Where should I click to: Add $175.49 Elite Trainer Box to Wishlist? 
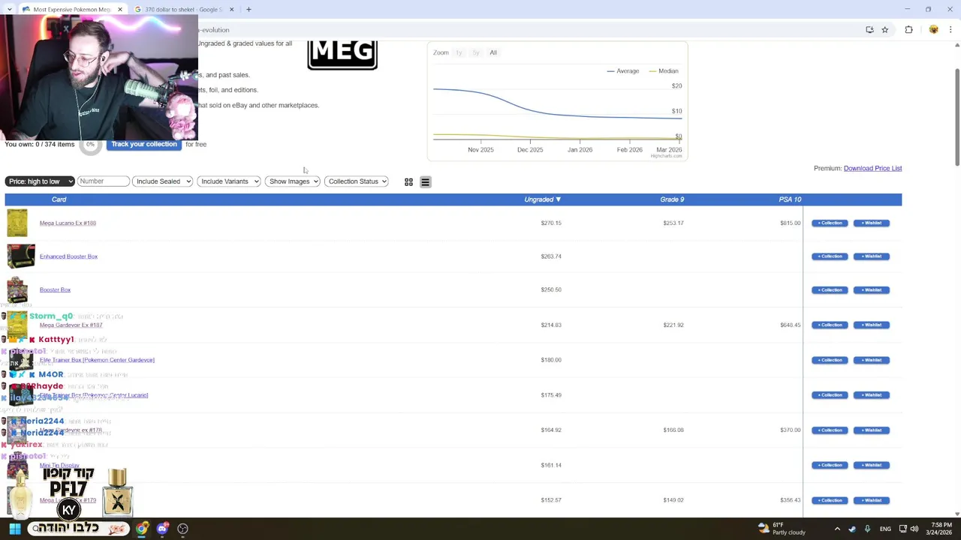pyautogui.click(x=872, y=395)
